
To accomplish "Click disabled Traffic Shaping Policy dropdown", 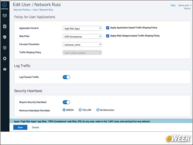I will coord(82,53).
